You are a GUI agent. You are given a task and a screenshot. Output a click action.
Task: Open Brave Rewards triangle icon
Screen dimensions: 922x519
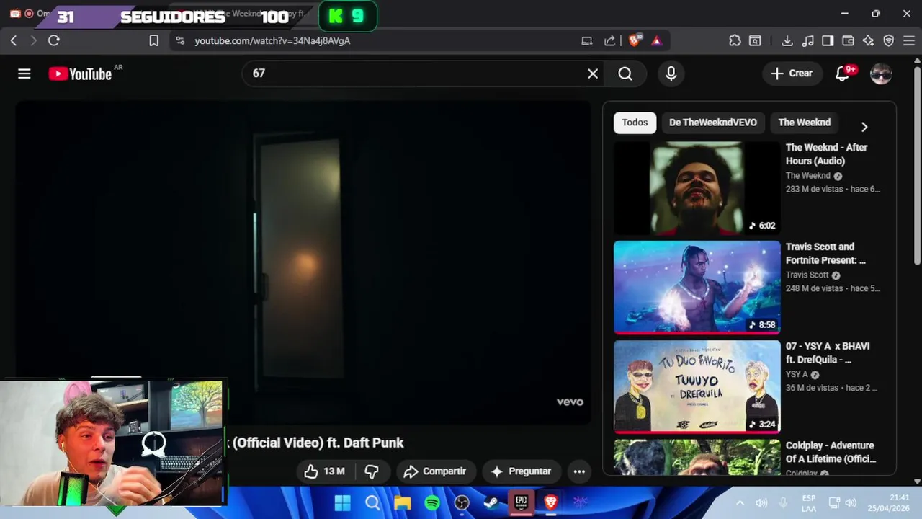coord(656,41)
